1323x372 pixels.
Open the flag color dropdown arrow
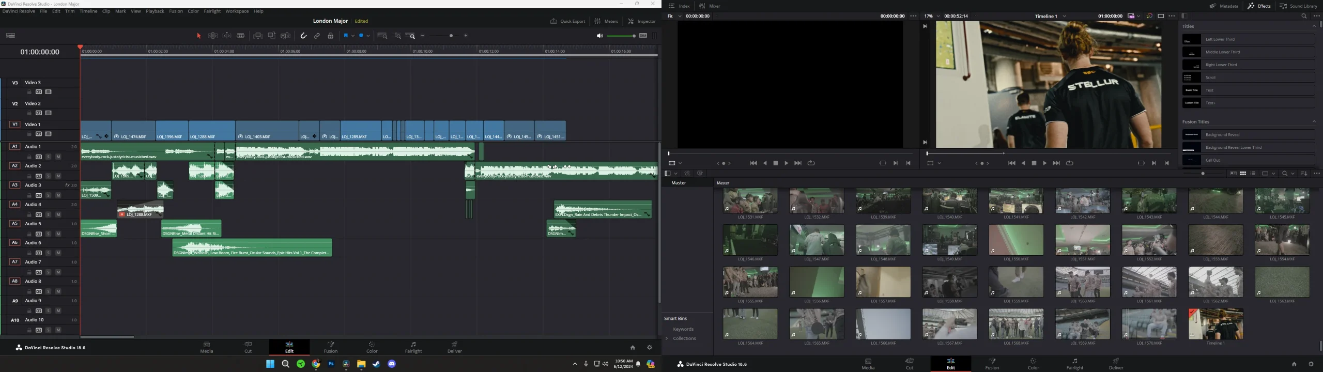click(352, 36)
